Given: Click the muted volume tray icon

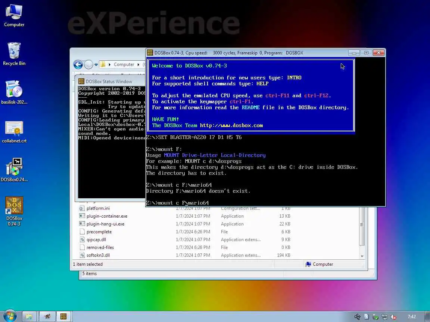Looking at the screenshot, I should tap(393, 317).
